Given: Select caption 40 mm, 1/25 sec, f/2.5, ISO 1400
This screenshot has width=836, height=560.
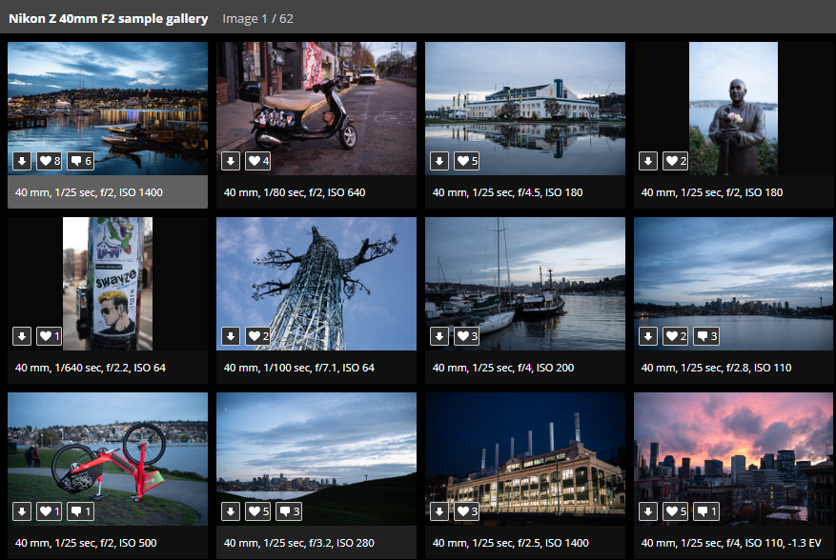Looking at the screenshot, I should [511, 543].
